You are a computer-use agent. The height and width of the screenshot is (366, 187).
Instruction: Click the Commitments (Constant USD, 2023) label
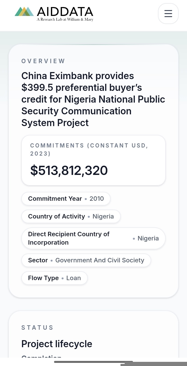click(89, 150)
